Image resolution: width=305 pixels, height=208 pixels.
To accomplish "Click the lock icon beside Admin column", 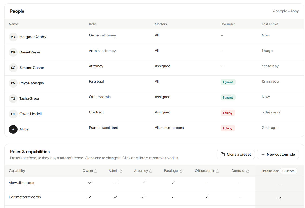I will click(x=121, y=171).
